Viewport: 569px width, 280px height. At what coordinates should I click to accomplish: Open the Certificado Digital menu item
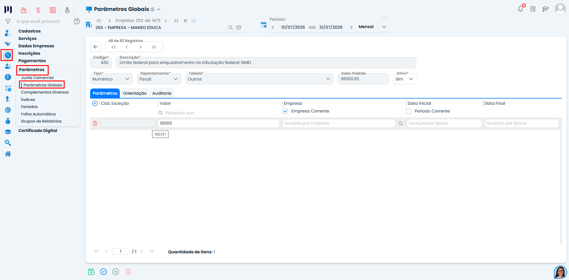pos(38,131)
